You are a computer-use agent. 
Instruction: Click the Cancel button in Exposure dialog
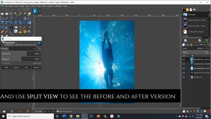click(x=36, y=67)
